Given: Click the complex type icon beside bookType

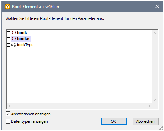Looking at the screenshot, I should tap(14, 45).
